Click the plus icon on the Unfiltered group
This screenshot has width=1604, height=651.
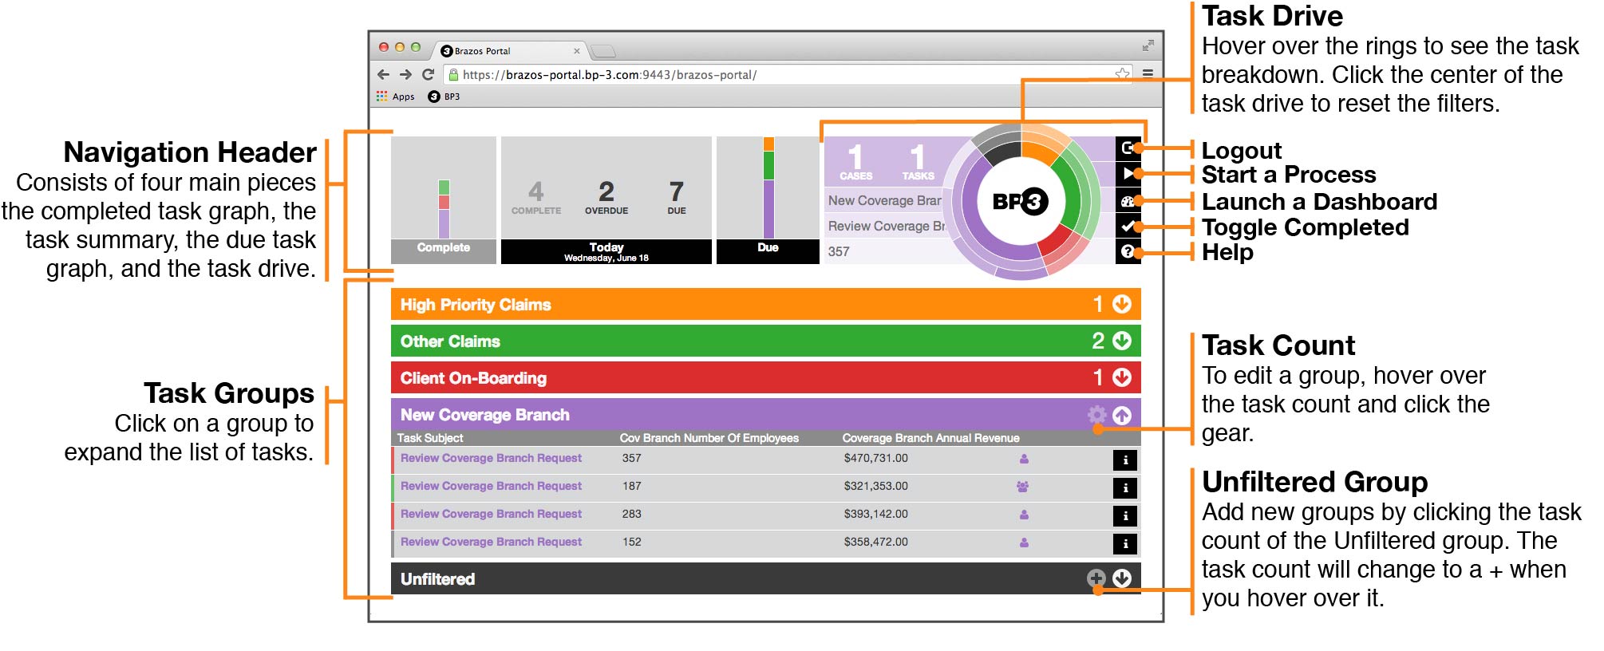(1096, 578)
